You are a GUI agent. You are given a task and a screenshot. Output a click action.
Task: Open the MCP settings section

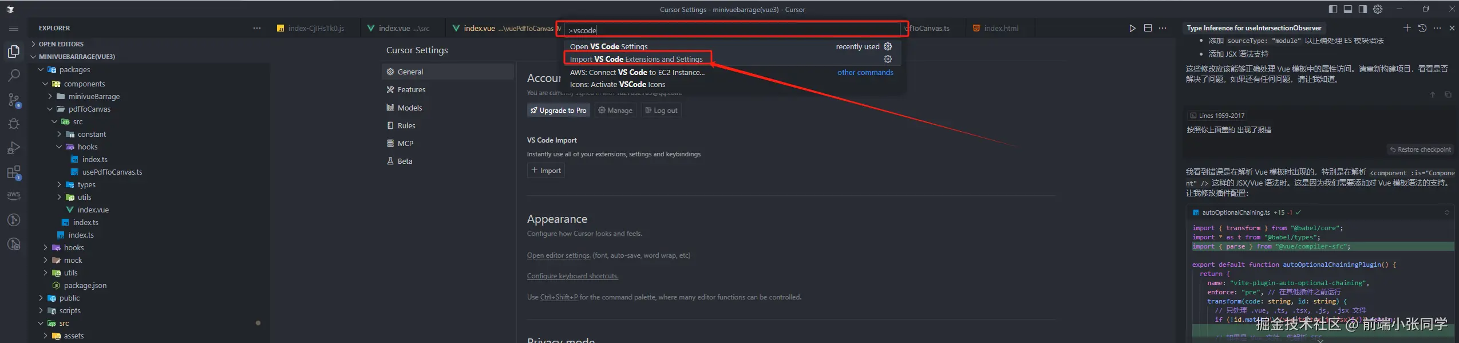pos(448,143)
